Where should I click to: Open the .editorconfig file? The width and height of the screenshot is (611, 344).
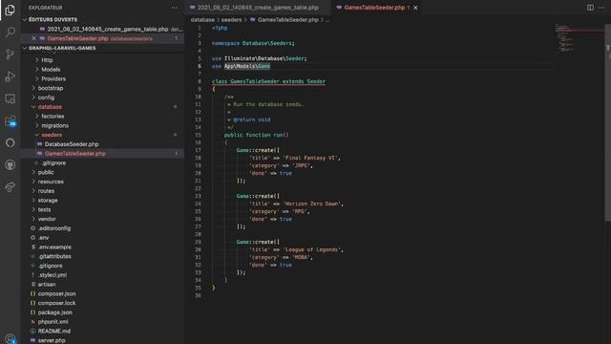[x=54, y=228]
